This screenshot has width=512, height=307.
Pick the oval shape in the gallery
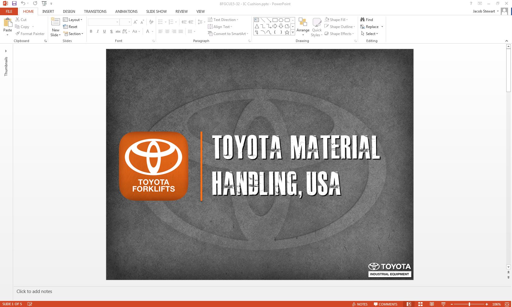tap(281, 20)
